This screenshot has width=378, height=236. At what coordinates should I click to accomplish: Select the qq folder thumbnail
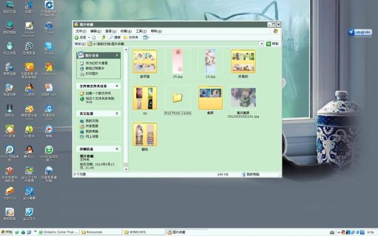(x=145, y=98)
